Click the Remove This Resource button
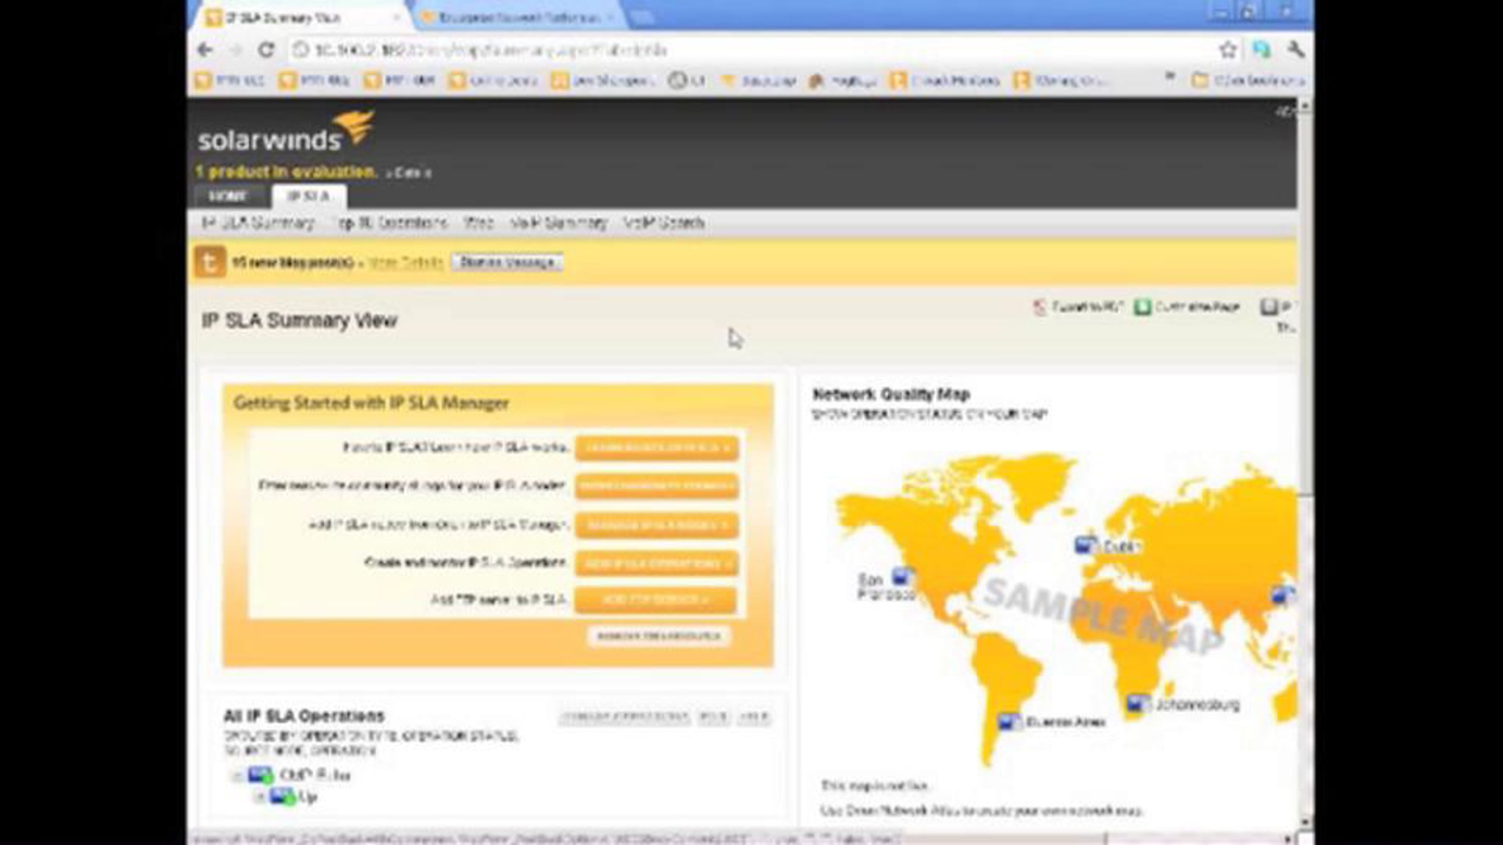This screenshot has width=1503, height=845. click(659, 636)
